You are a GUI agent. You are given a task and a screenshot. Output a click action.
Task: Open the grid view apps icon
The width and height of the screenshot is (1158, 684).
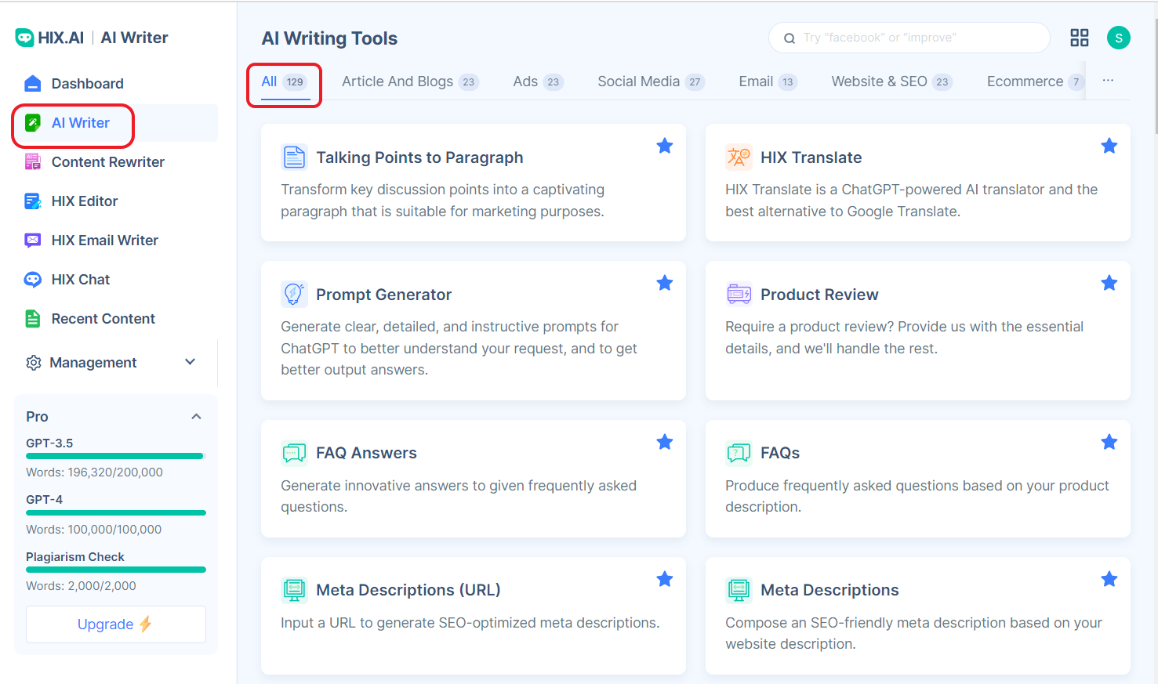(1079, 38)
